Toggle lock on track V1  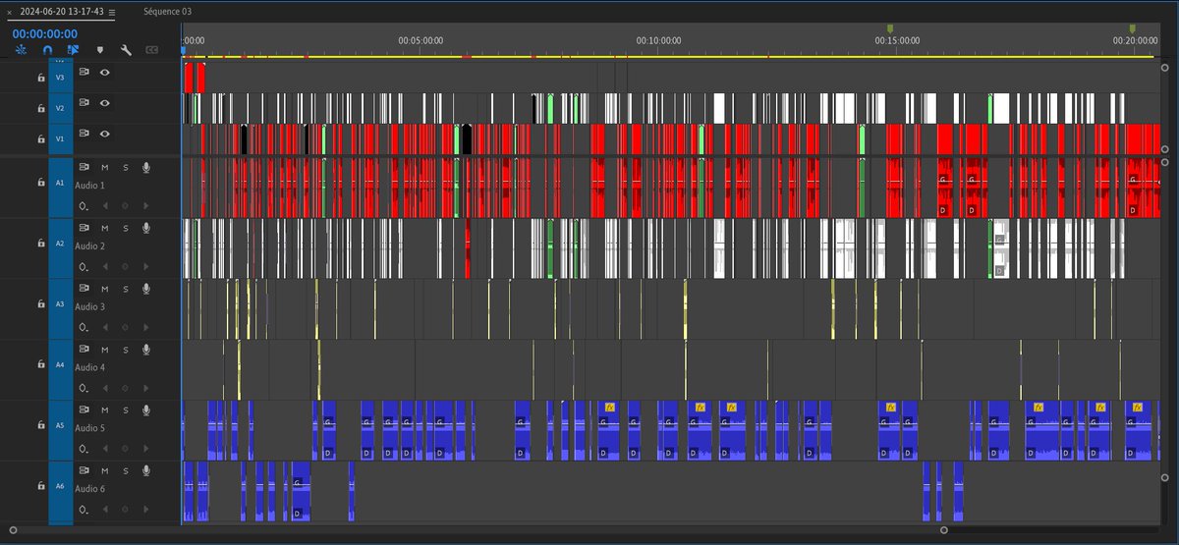coord(40,138)
